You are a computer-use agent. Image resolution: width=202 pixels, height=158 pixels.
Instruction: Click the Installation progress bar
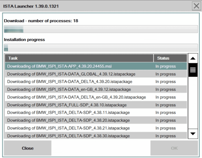click(101, 48)
